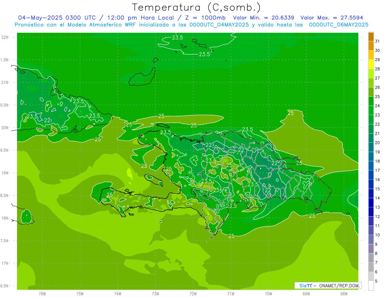The width and height of the screenshot is (386, 298).
Task: Click the '18N' latitude axis label
Action: [5, 218]
